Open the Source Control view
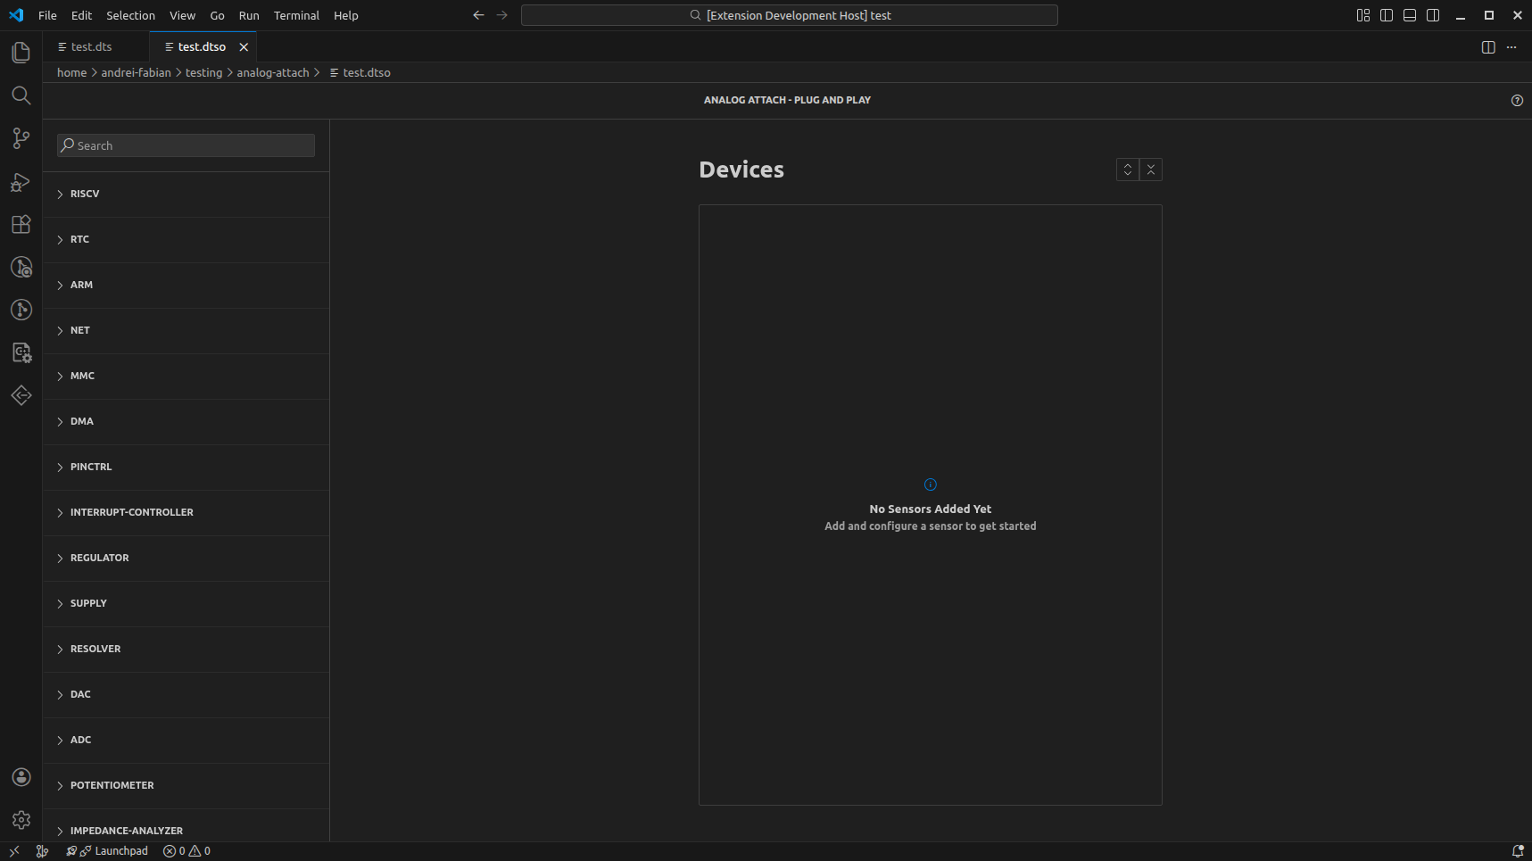The image size is (1532, 861). pos(21,138)
